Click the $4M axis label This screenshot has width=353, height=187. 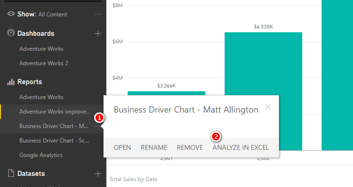point(118,78)
